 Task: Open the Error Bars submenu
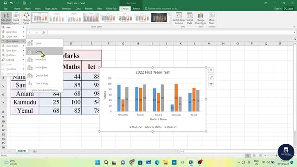click(x=13, y=51)
